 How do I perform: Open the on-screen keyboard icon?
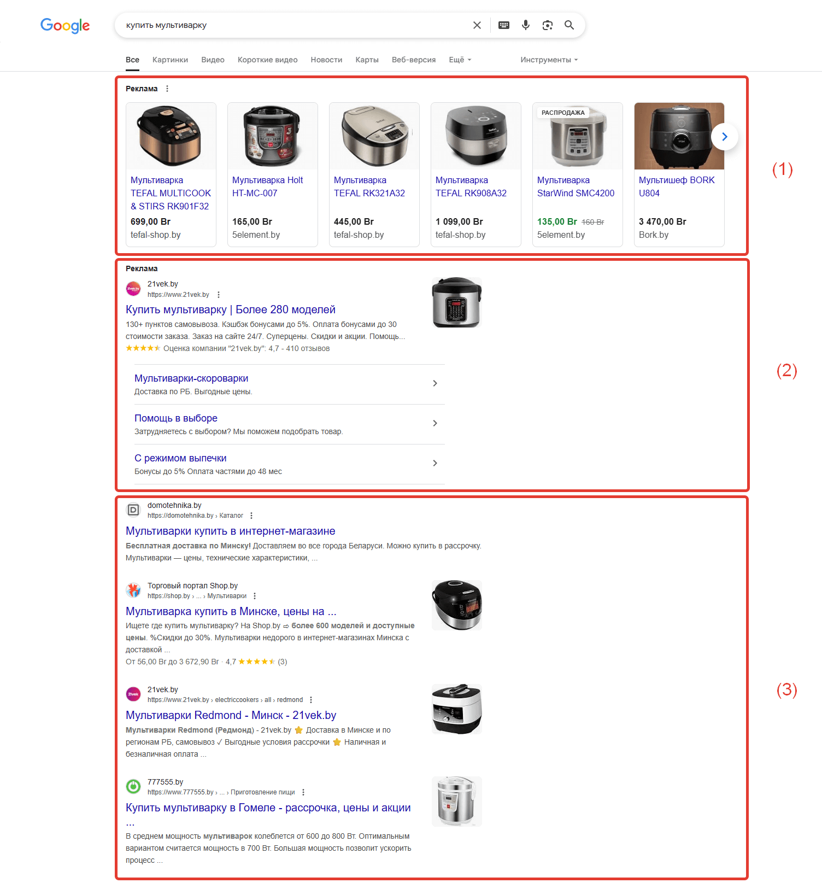coord(504,25)
